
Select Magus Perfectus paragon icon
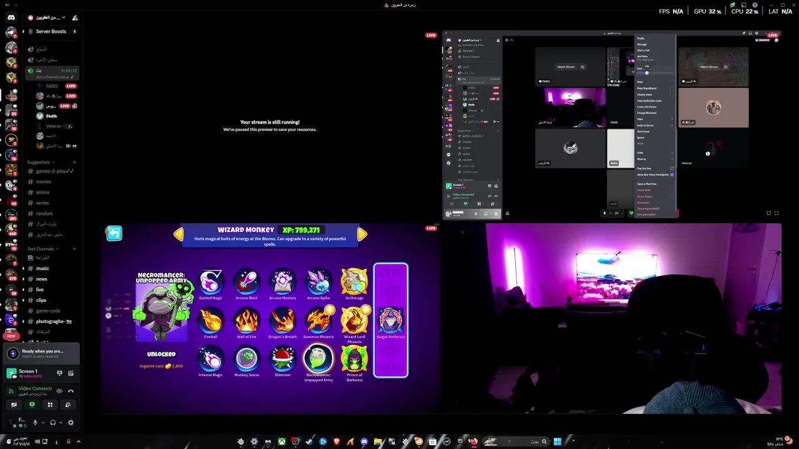(x=391, y=321)
